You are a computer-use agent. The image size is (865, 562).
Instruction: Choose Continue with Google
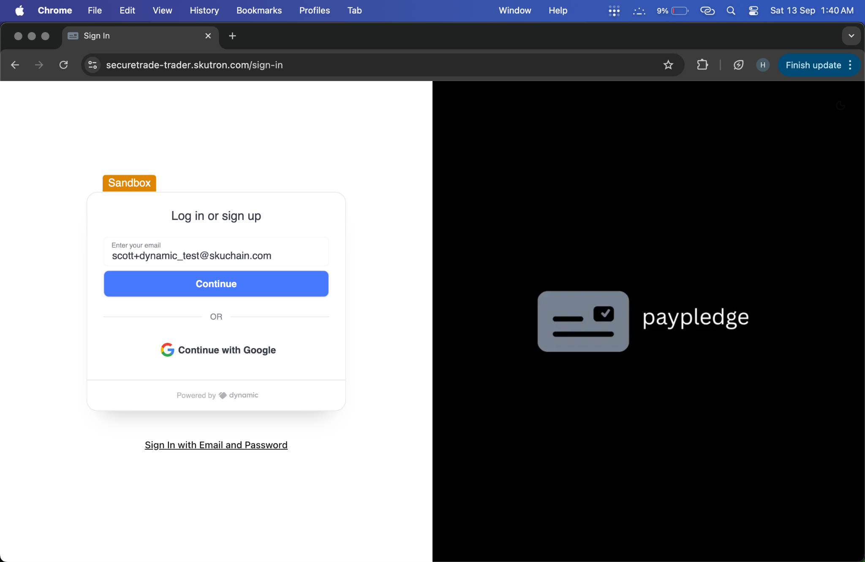(x=218, y=350)
